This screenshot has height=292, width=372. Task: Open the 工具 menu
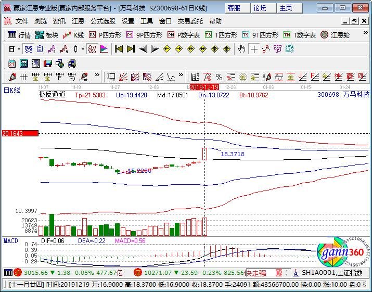pos(146,21)
